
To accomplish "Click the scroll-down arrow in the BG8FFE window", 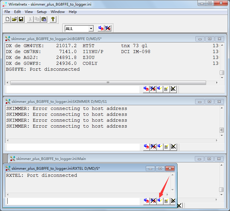I will click(x=222, y=78).
